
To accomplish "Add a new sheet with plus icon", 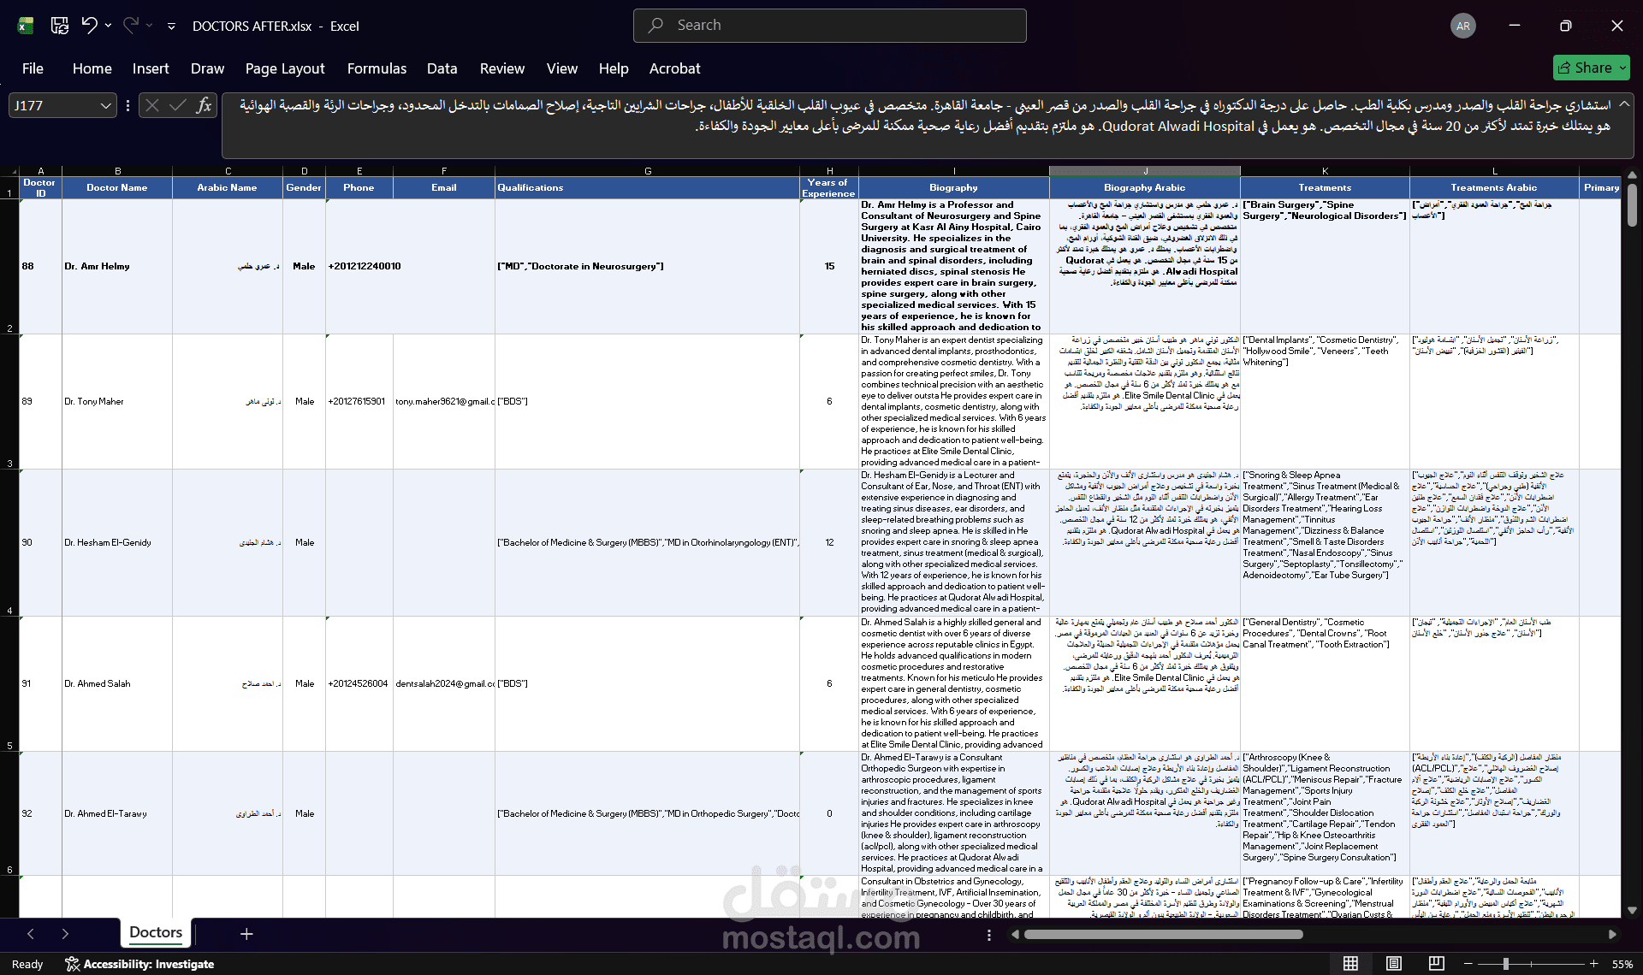I will tap(246, 934).
